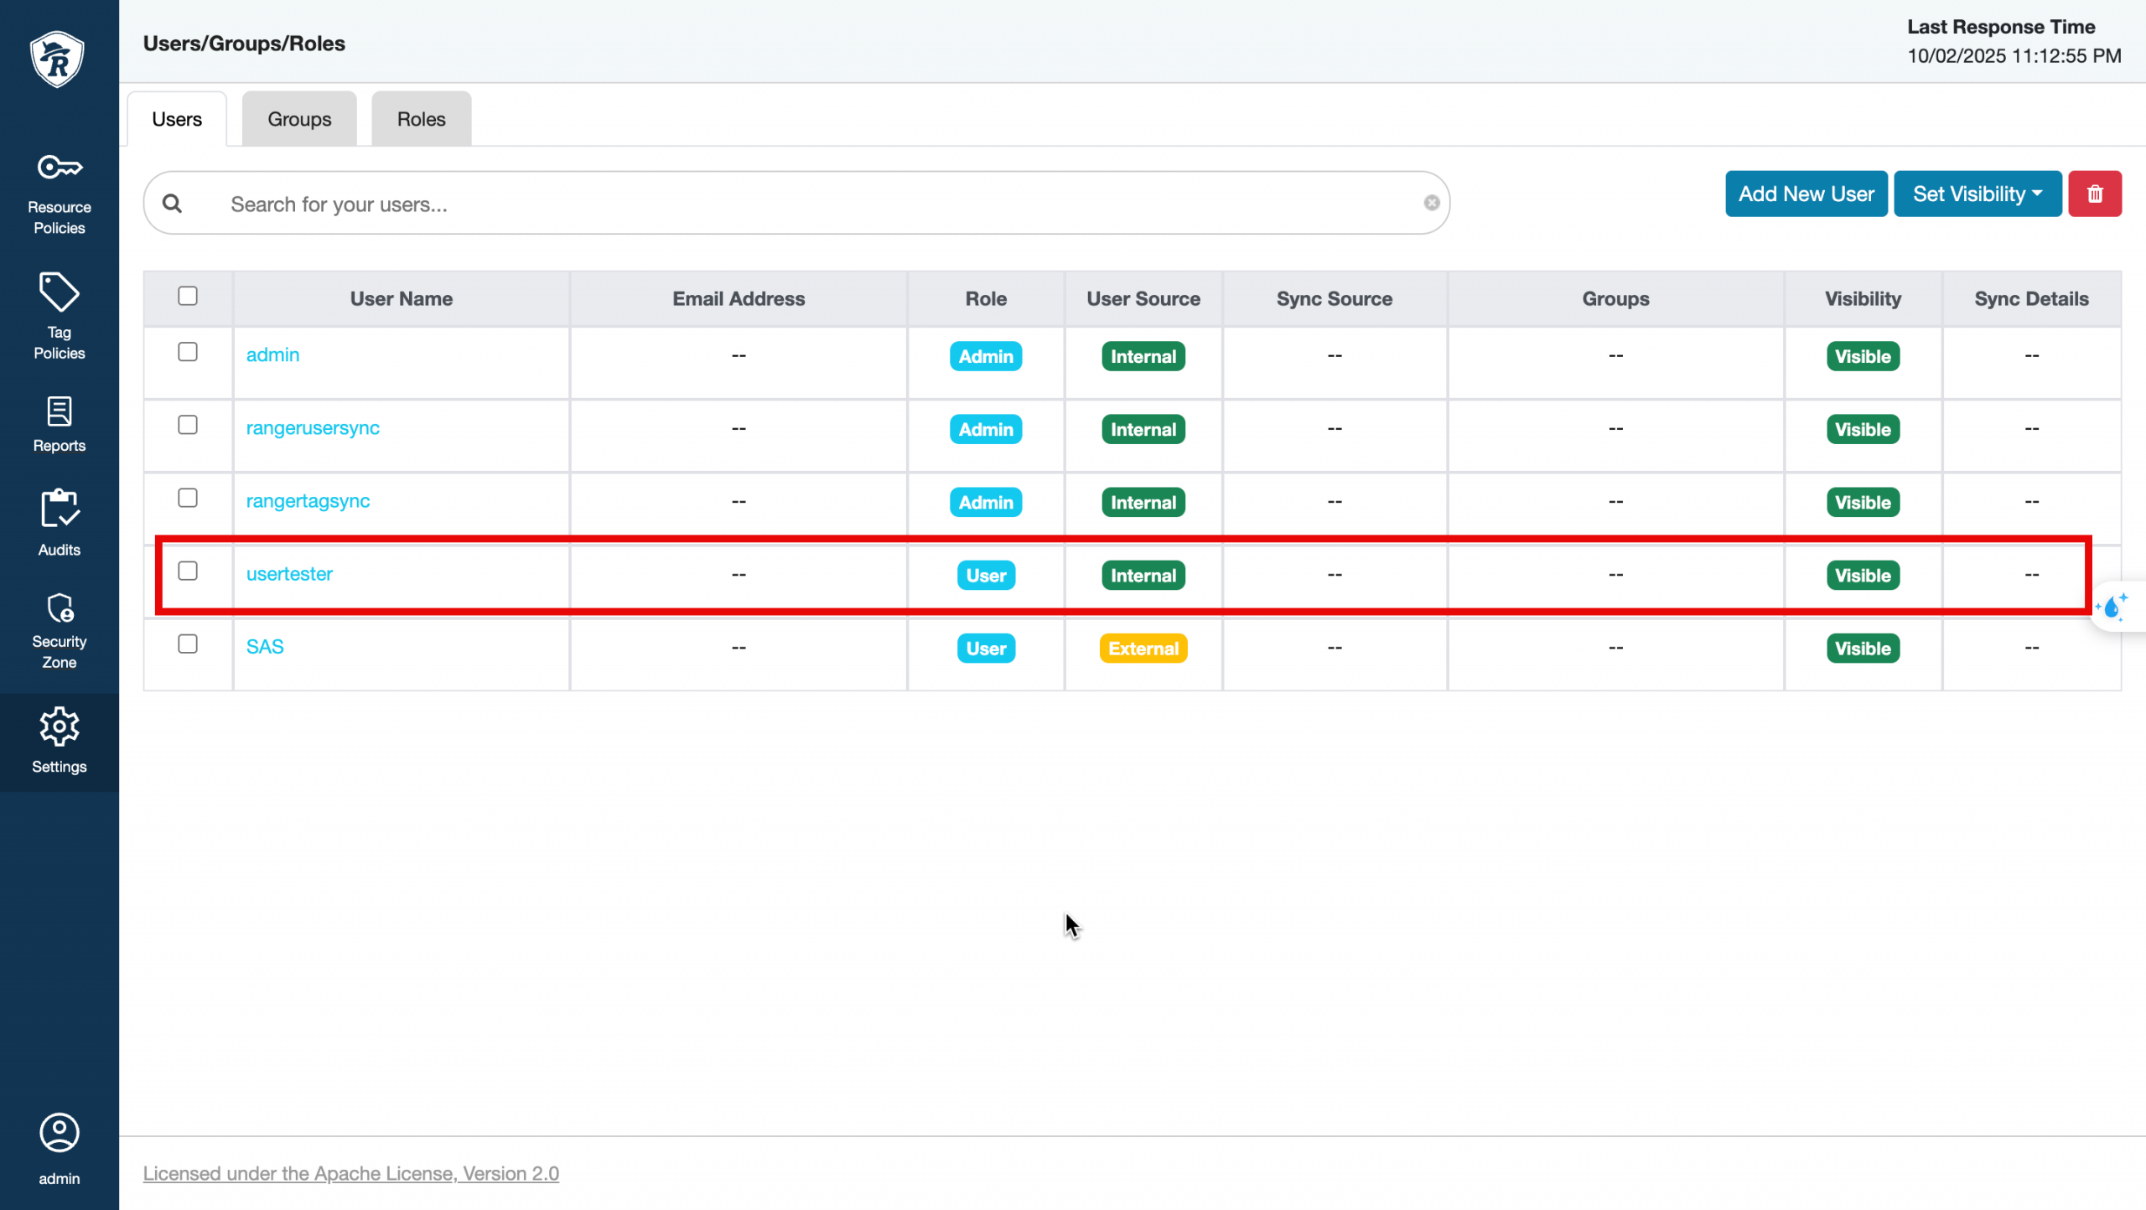Image resolution: width=2146 pixels, height=1210 pixels.
Task: Open the admin profile icon
Action: tap(59, 1133)
